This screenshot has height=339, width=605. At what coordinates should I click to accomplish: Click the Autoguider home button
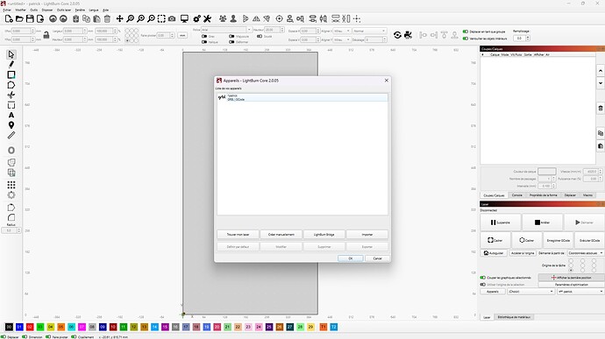(x=494, y=253)
